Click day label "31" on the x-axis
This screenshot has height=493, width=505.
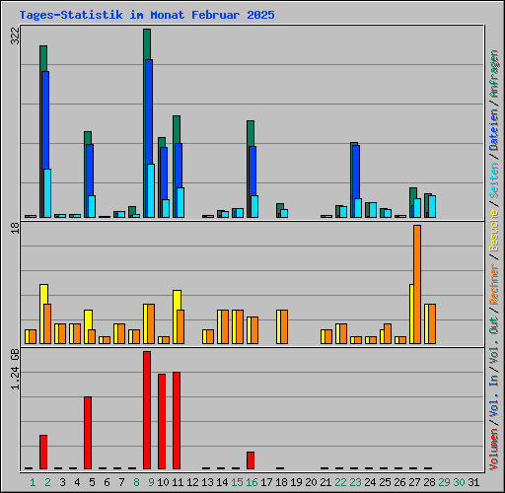tap(473, 482)
